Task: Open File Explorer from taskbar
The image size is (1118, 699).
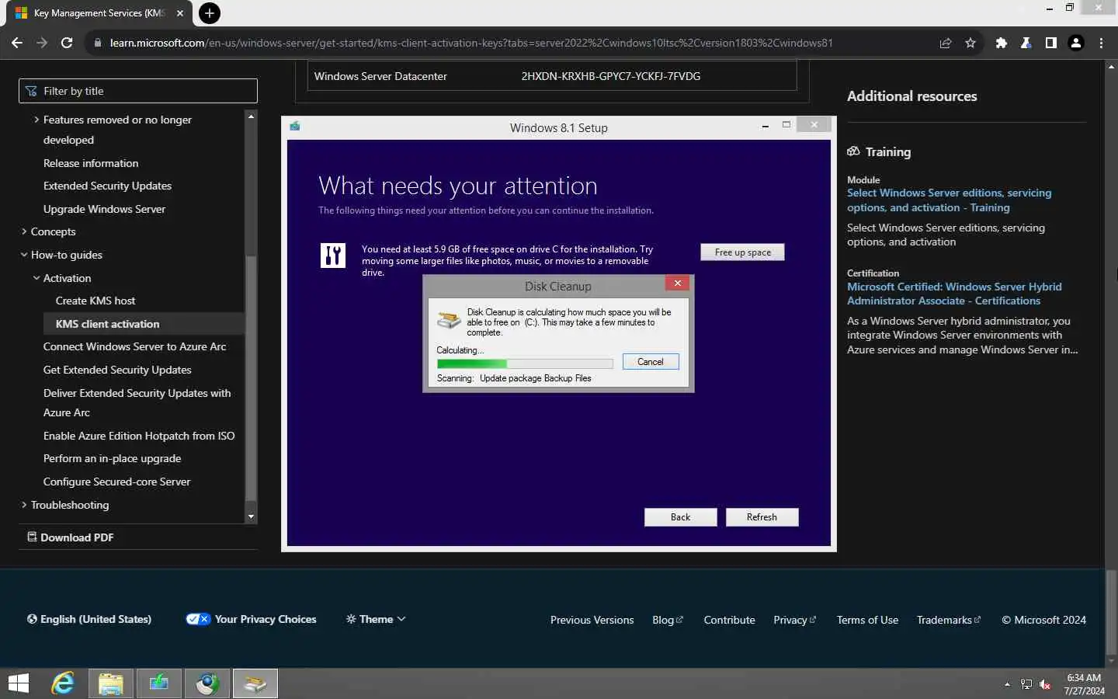Action: point(110,683)
